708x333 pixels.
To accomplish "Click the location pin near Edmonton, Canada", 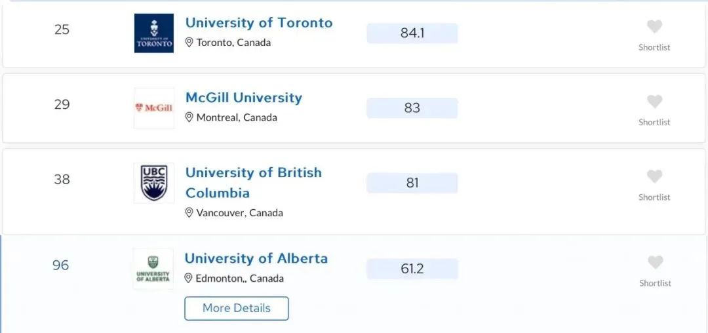I will tap(188, 279).
